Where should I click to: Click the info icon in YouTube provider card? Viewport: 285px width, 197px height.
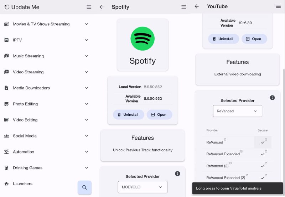point(272,98)
